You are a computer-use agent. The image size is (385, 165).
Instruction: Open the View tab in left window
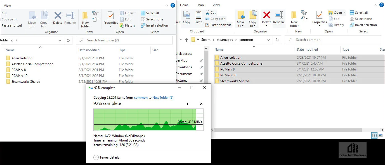pos(8,6)
